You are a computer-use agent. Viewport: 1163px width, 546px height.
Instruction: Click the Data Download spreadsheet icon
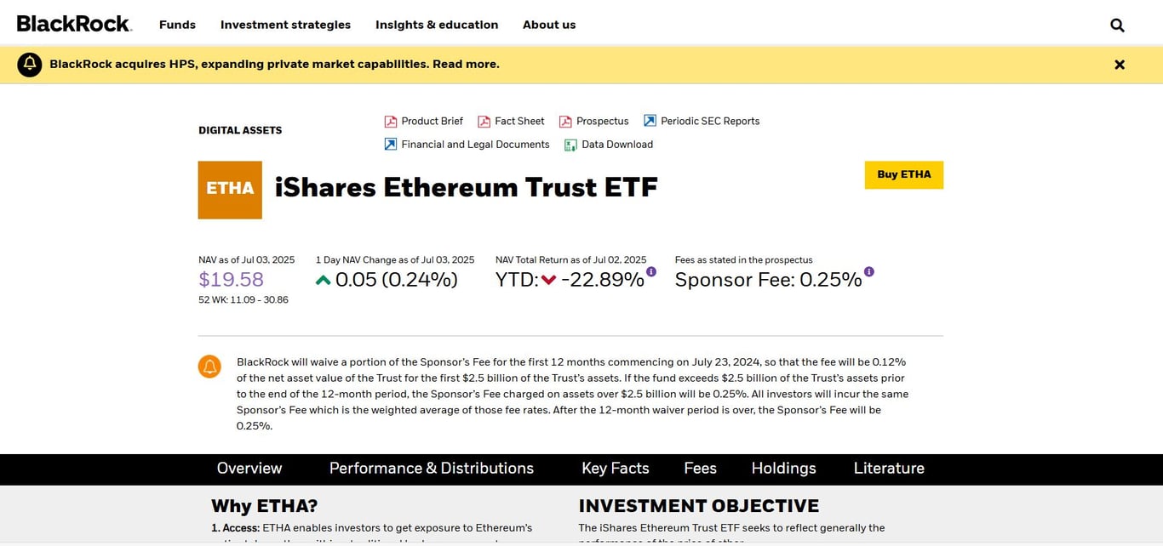[570, 145]
